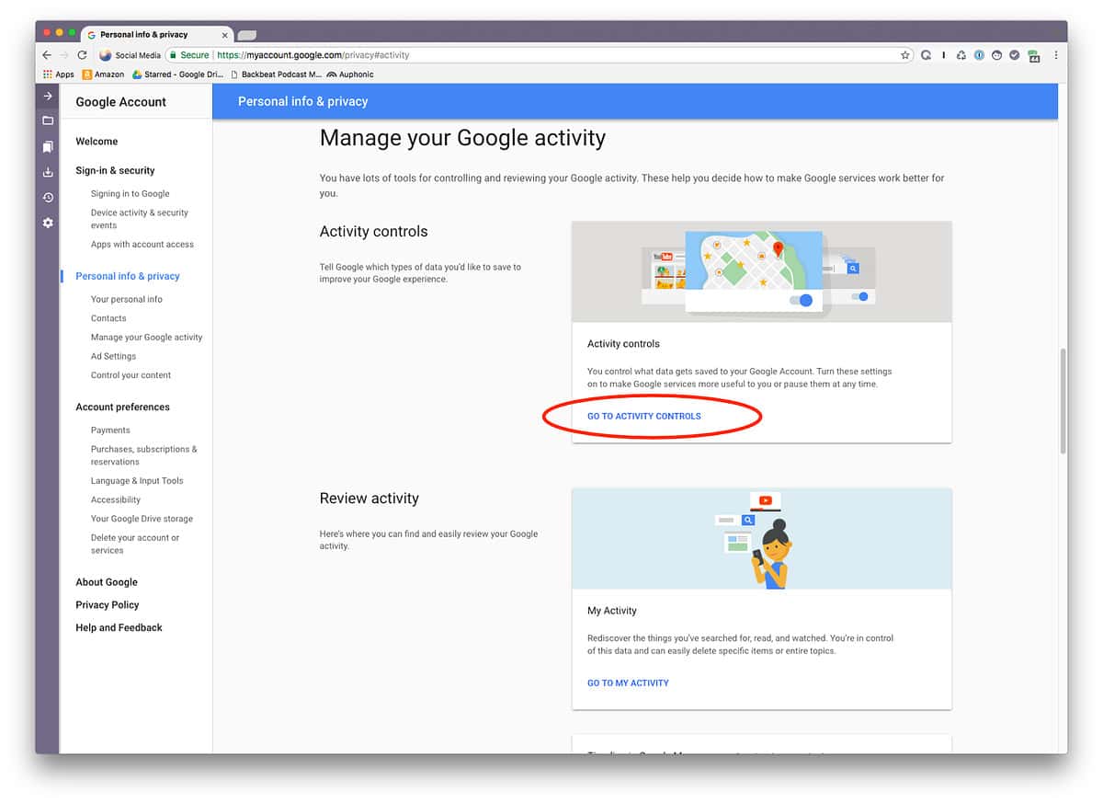Open the bookmark icon in the purple sidebar
This screenshot has width=1103, height=803.
point(48,146)
